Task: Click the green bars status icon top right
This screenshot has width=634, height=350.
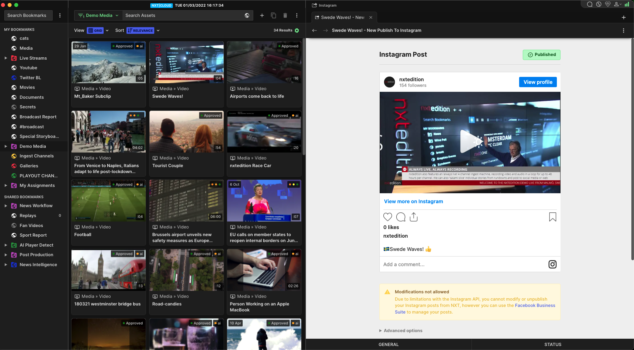Action: pos(627,4)
